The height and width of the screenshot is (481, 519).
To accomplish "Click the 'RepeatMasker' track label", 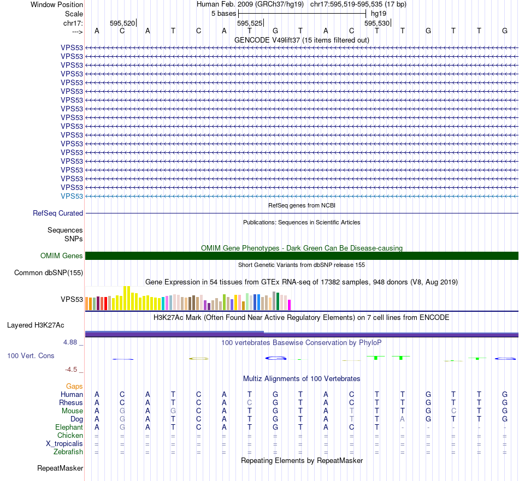I will [60, 468].
